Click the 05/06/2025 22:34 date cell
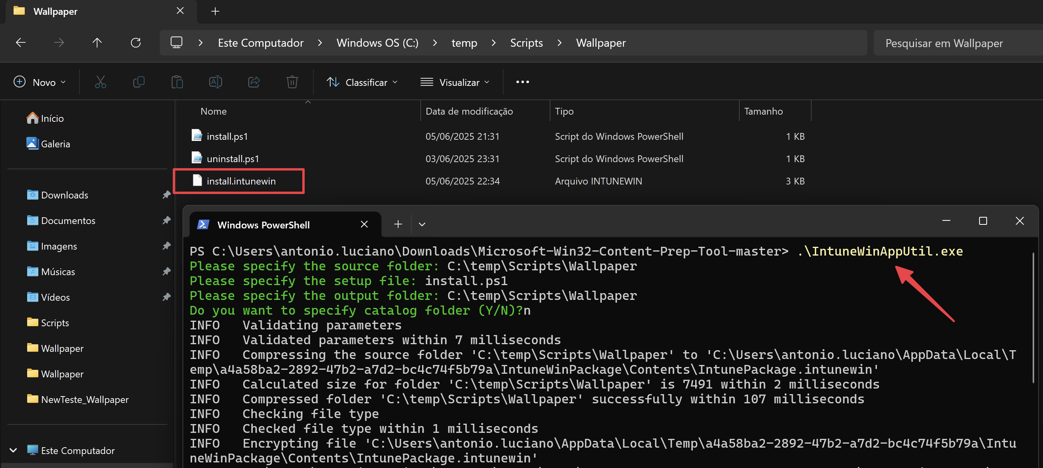Screen dimensions: 1043x468 pyautogui.click(x=462, y=181)
